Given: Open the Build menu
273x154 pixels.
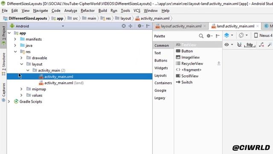Looking at the screenshot, I should 103,11.
